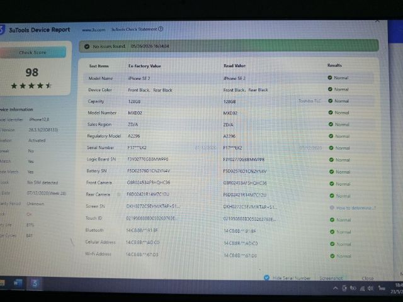Image resolution: width=403 pixels, height=302 pixels.
Task: Click the info icon beside Check Statement
Action: coord(161,29)
